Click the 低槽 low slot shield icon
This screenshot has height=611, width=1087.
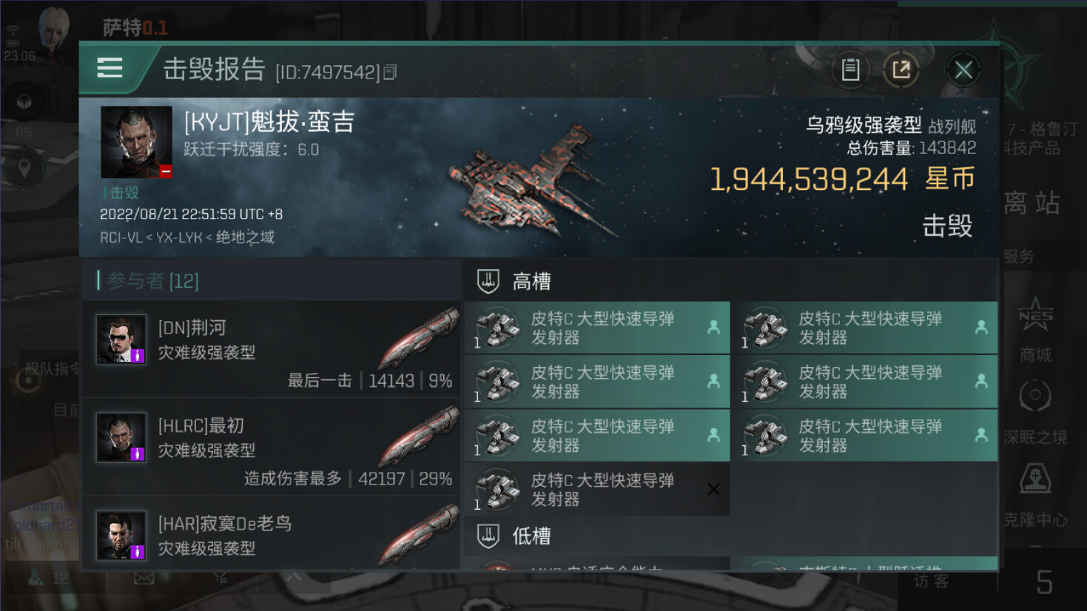coord(488,536)
